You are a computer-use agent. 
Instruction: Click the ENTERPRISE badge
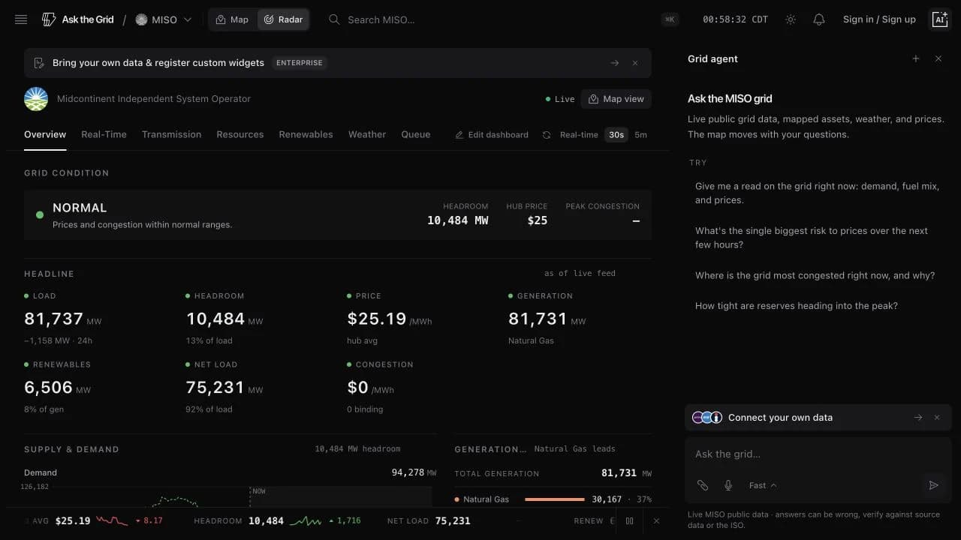tap(300, 63)
